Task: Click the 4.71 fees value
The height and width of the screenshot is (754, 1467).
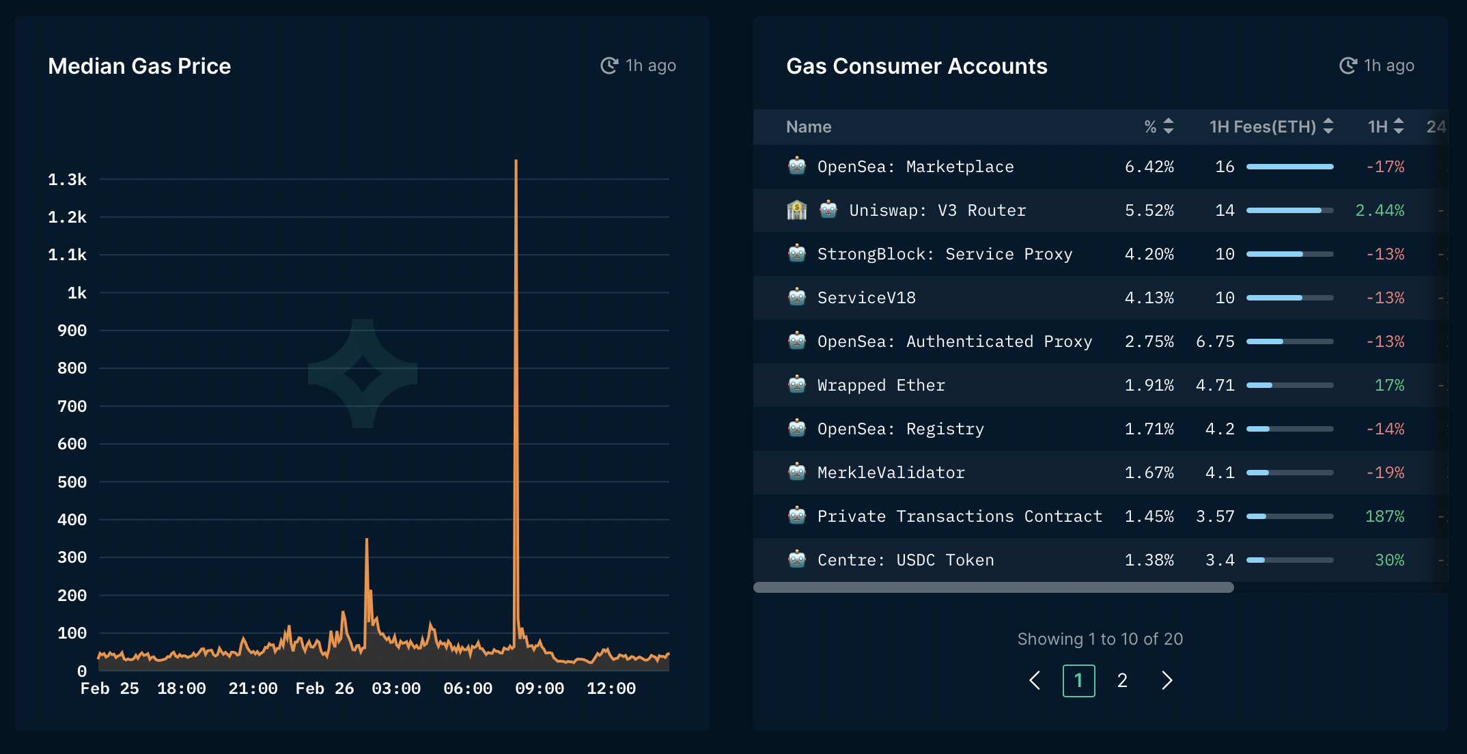Action: 1215,385
